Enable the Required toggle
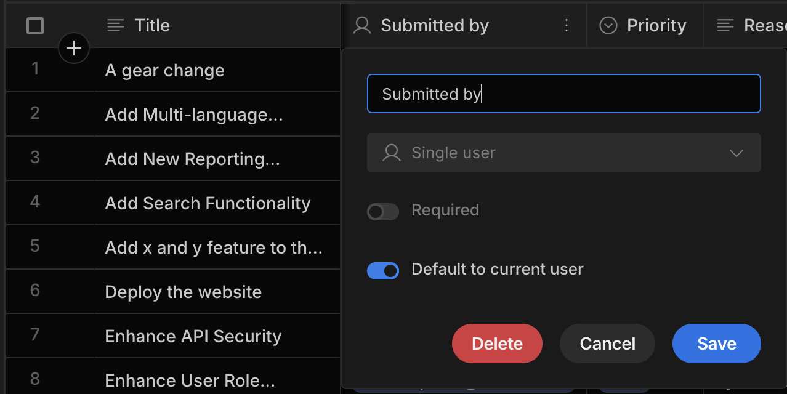The height and width of the screenshot is (394, 787). (383, 212)
